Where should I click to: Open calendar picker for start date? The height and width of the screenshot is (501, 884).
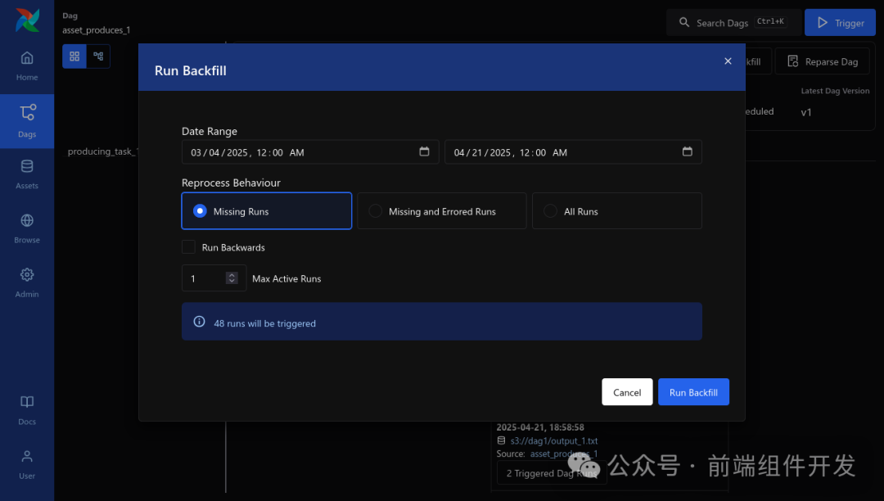(x=424, y=151)
